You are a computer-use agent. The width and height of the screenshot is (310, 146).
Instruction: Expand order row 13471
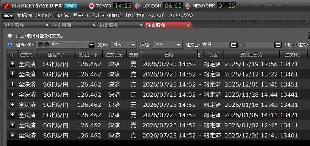click(x=12, y=64)
